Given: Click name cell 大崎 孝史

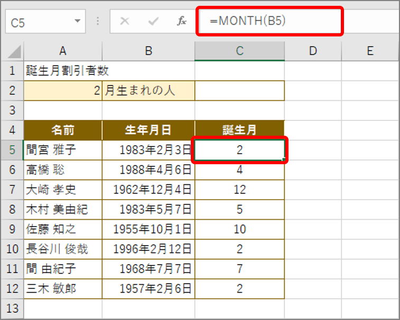Looking at the screenshot, I should [63, 190].
